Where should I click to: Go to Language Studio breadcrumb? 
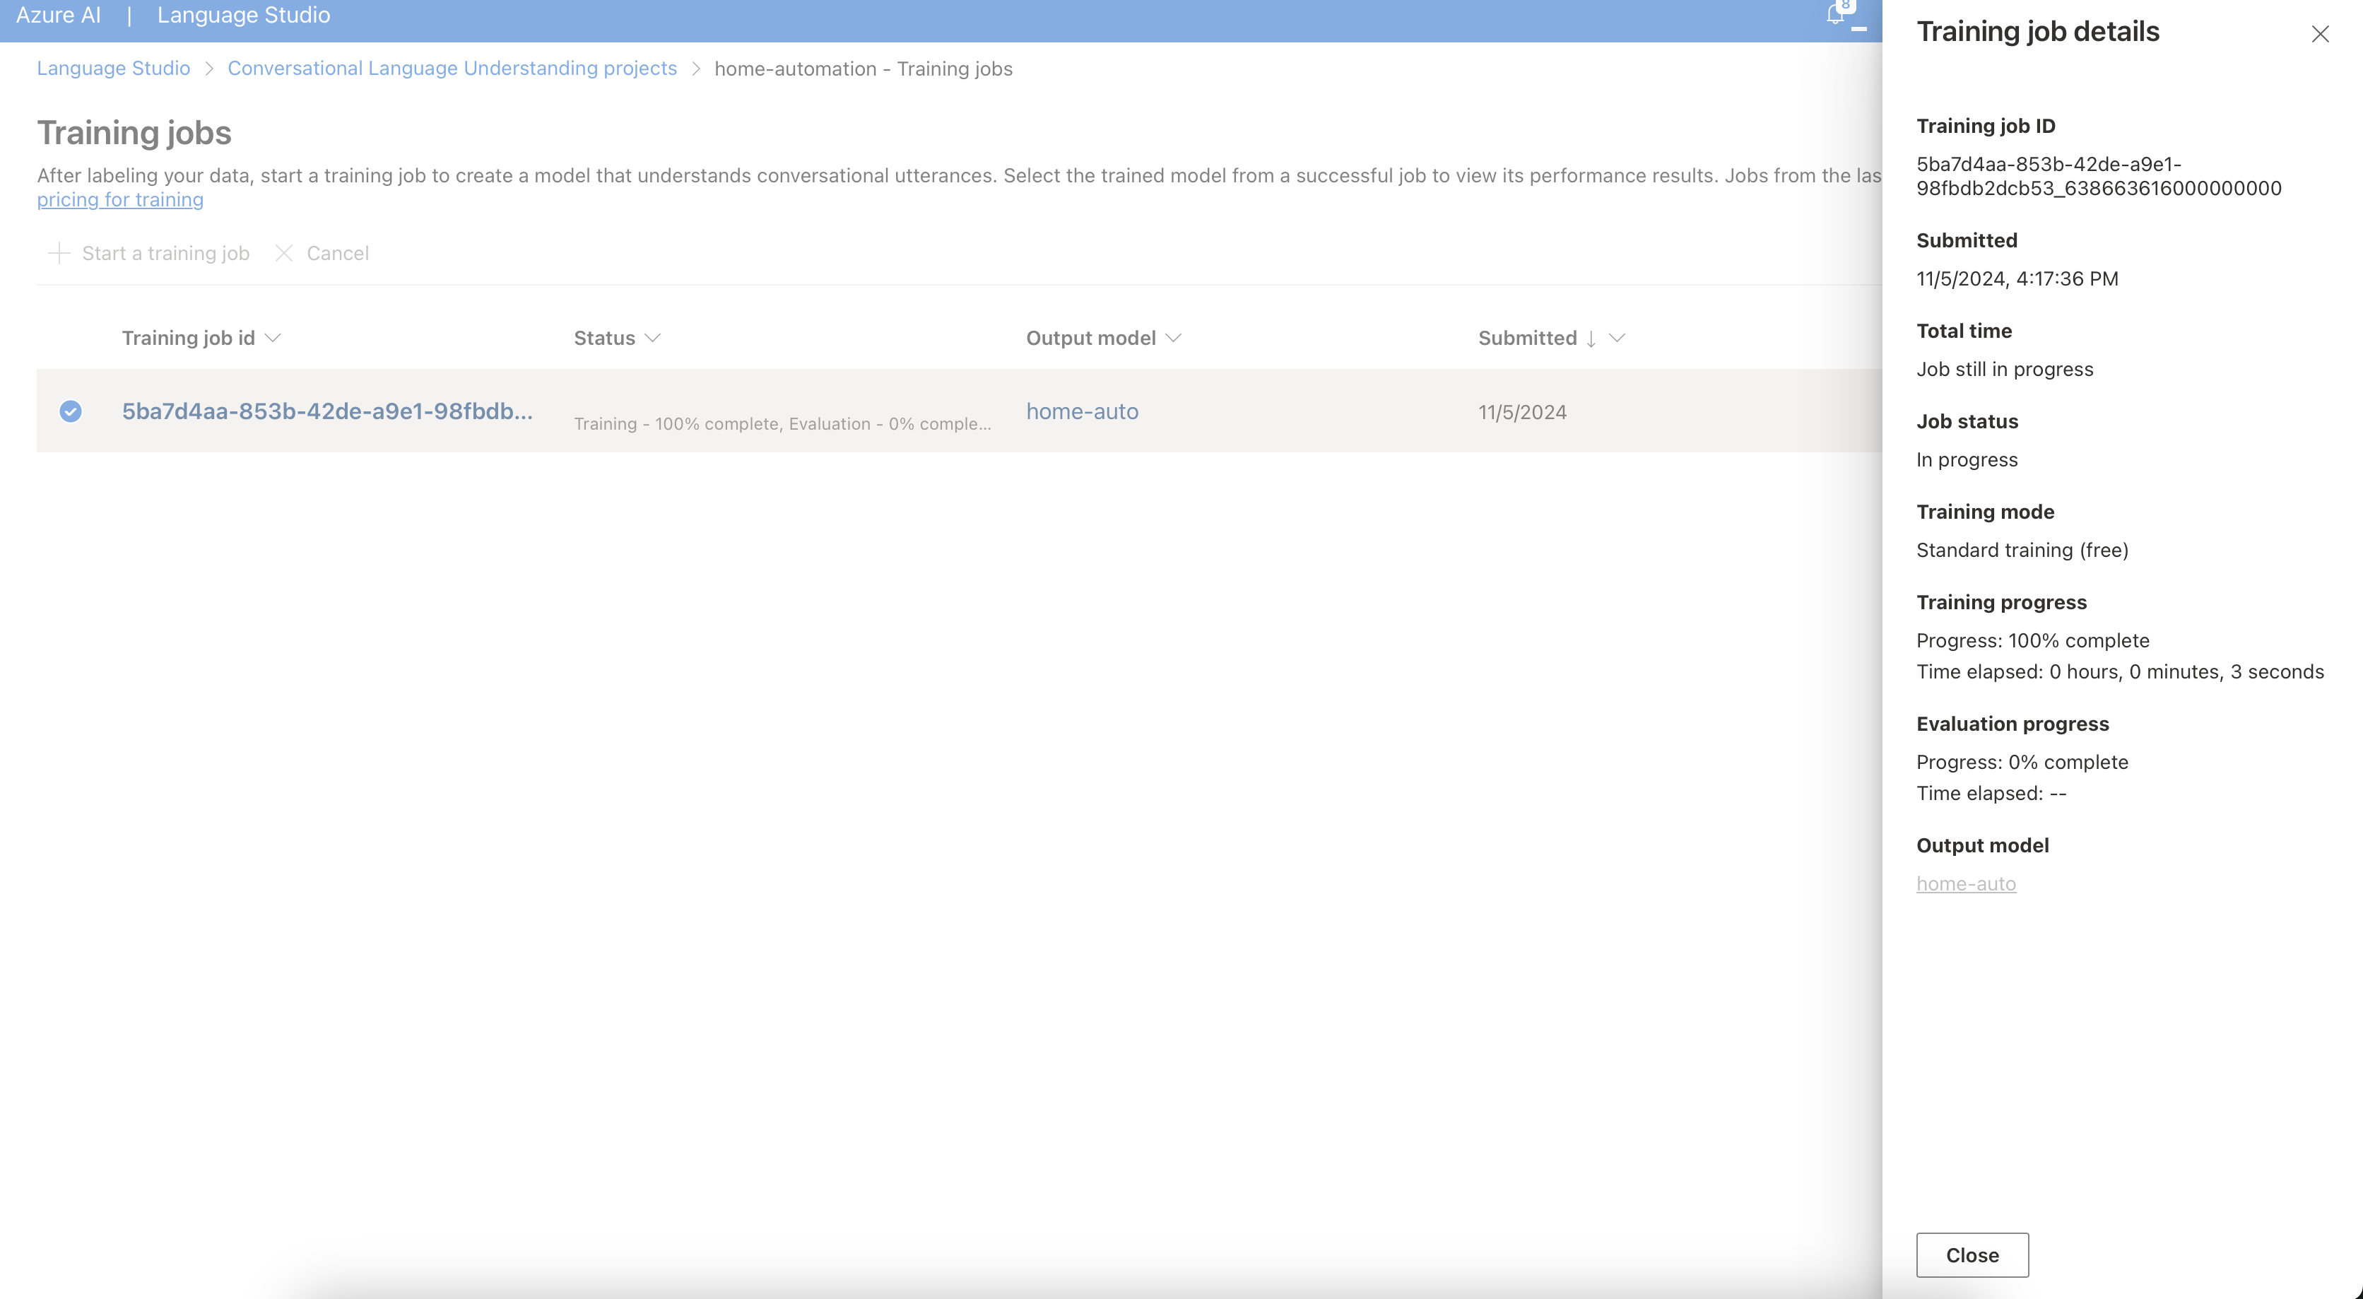(114, 69)
